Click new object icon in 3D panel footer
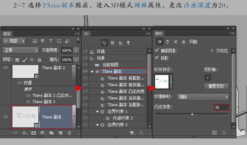The width and height of the screenshot is (247, 145). (132, 133)
